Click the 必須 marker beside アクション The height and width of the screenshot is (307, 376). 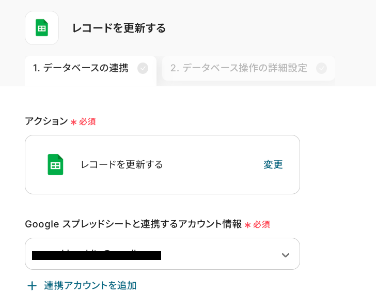click(x=87, y=122)
